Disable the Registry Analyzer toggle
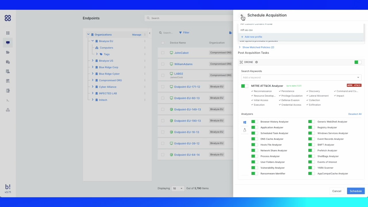This screenshot has height=207, width=368. (311, 127)
